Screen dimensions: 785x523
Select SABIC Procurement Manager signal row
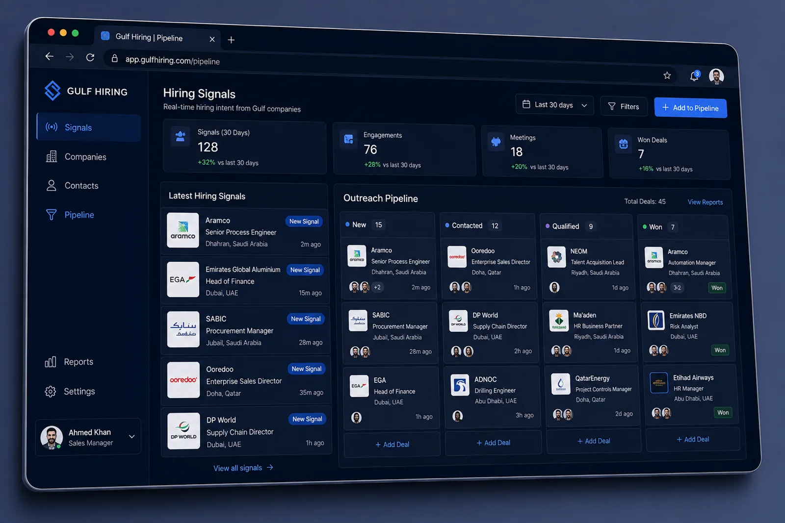pos(245,329)
